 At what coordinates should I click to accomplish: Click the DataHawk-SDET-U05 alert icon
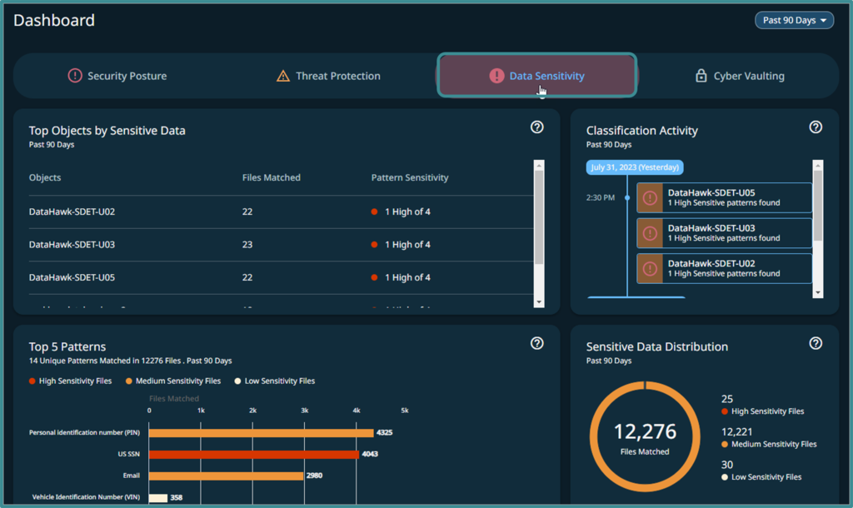650,197
